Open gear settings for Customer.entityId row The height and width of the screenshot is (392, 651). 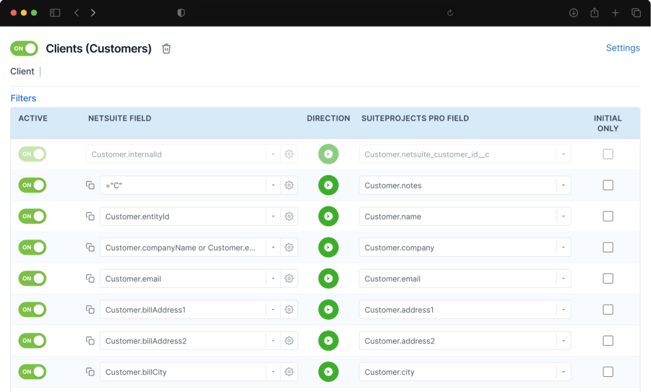pyautogui.click(x=289, y=217)
